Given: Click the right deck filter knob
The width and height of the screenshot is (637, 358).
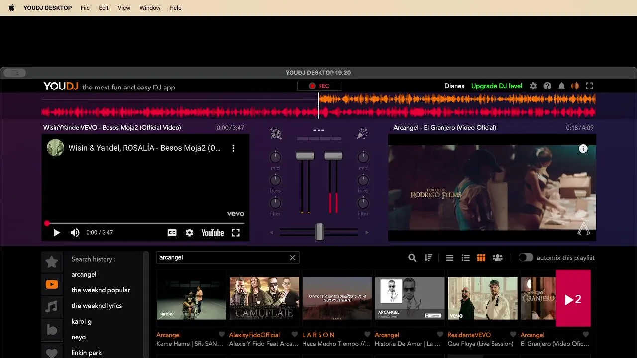Looking at the screenshot, I should pos(363,203).
